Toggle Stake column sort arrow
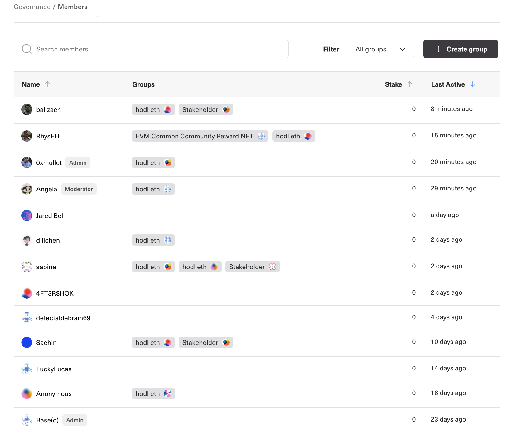Image resolution: width=517 pixels, height=434 pixels. click(x=410, y=84)
